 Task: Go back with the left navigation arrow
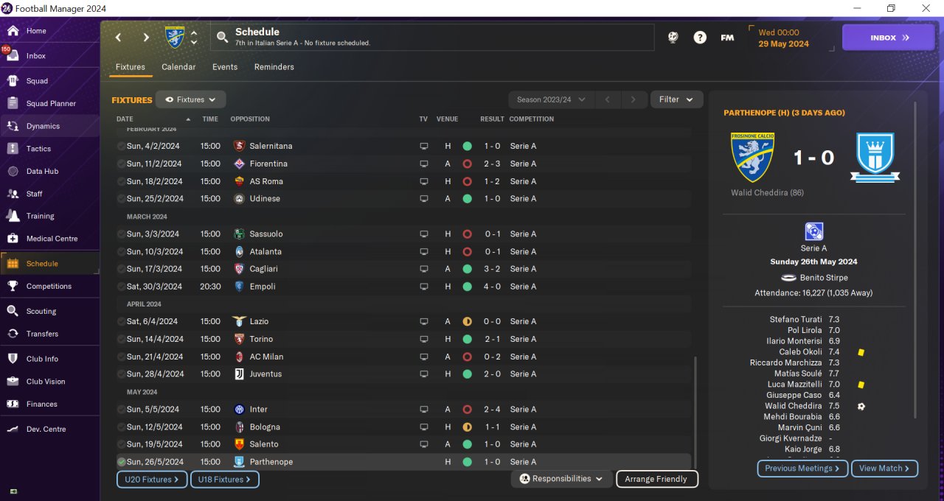(x=118, y=38)
